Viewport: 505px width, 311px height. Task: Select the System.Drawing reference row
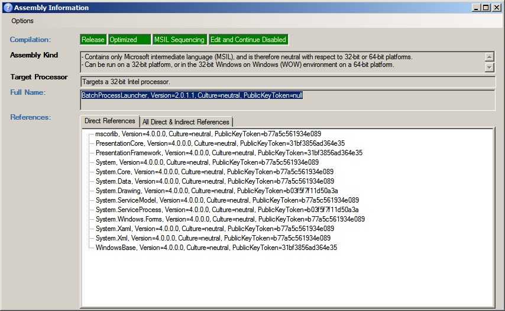(x=217, y=191)
